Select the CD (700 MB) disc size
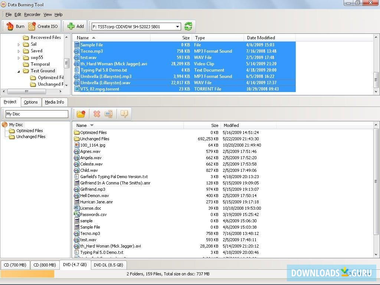The height and width of the screenshot is (285, 380). click(x=15, y=265)
